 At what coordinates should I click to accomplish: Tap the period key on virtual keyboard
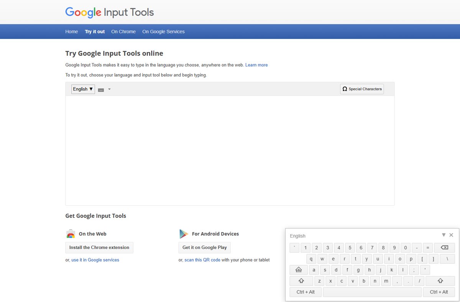point(408,281)
